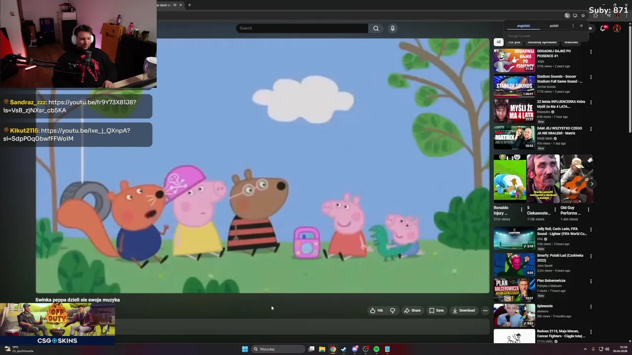
Task: Open the śpiewanie video title
Action: click(x=545, y=306)
